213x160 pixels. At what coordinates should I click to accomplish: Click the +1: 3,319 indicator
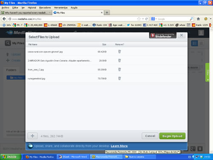pos(166,25)
